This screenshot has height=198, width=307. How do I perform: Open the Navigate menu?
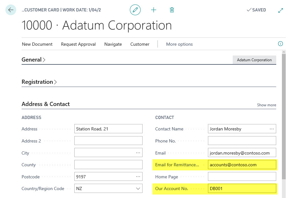coord(113,44)
